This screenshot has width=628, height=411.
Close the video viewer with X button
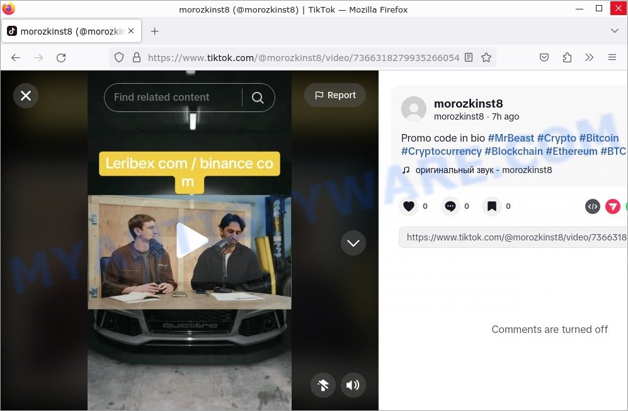(x=26, y=96)
